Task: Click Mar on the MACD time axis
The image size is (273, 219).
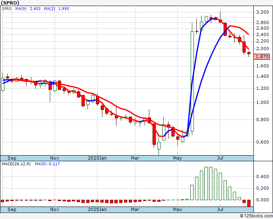Action: [135, 209]
